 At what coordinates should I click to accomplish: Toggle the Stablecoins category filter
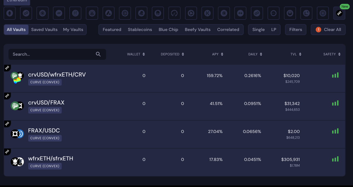point(140,30)
